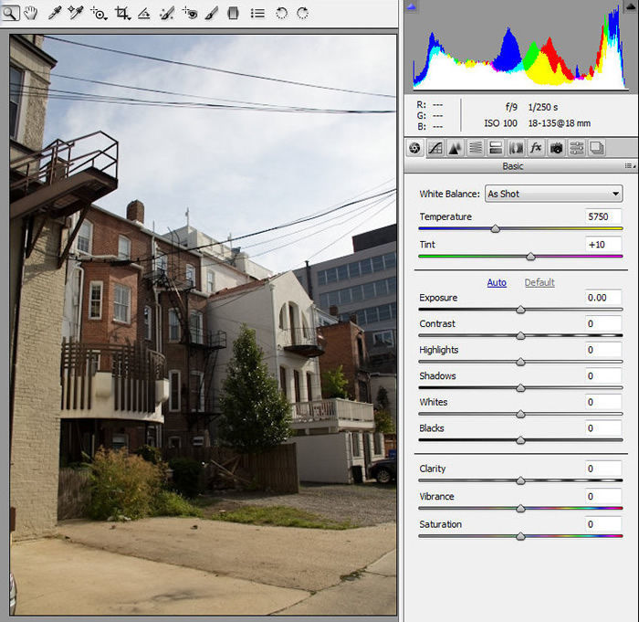Toggle highlight clipping warning on histogram
The image size is (639, 622).
click(x=629, y=7)
